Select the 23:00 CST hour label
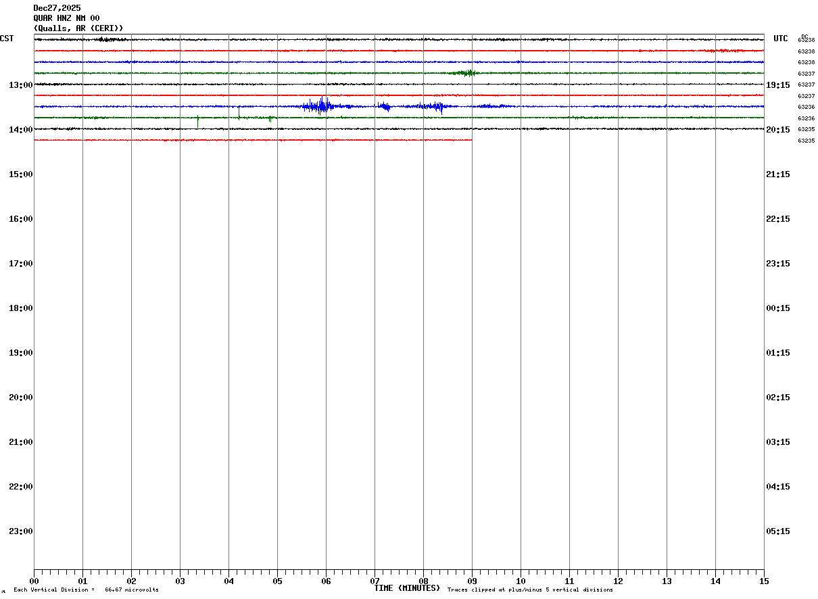The width and height of the screenshot is (818, 599). pos(21,531)
